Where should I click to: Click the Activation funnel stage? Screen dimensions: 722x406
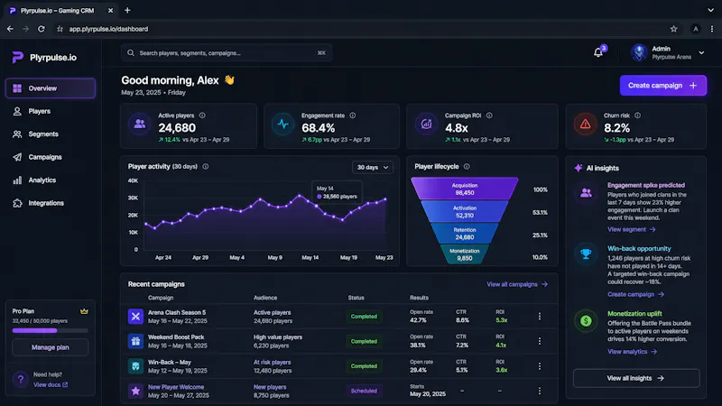tap(464, 212)
